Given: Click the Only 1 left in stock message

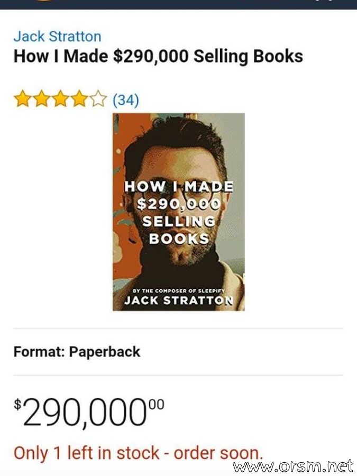Looking at the screenshot, I should 139,453.
